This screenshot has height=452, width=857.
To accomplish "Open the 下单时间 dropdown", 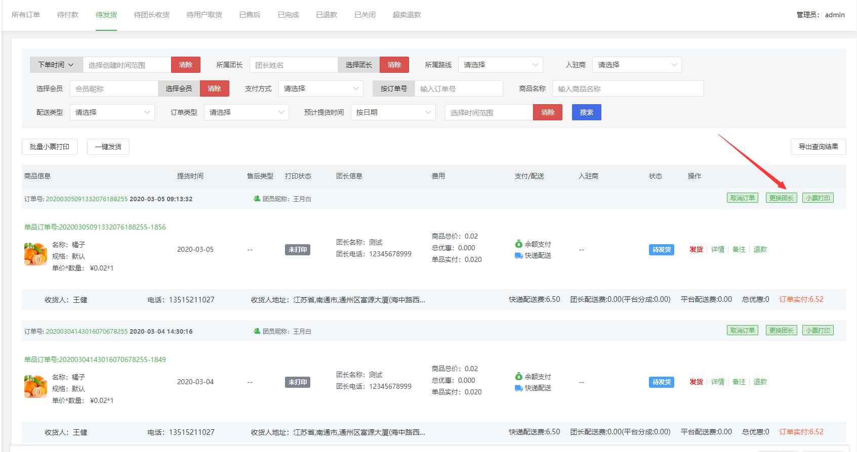I will 56,65.
